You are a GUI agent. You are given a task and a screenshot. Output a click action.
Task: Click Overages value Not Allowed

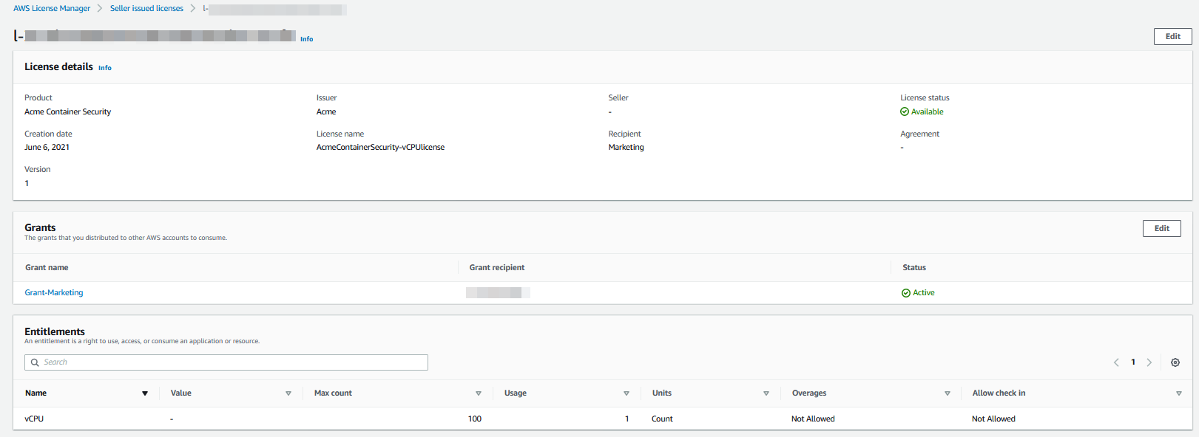[x=813, y=419]
